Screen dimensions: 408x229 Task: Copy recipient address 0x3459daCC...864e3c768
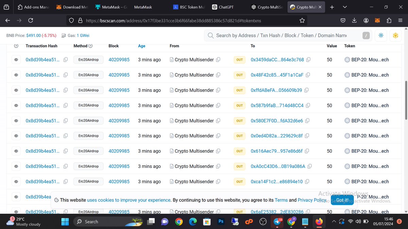(308, 60)
